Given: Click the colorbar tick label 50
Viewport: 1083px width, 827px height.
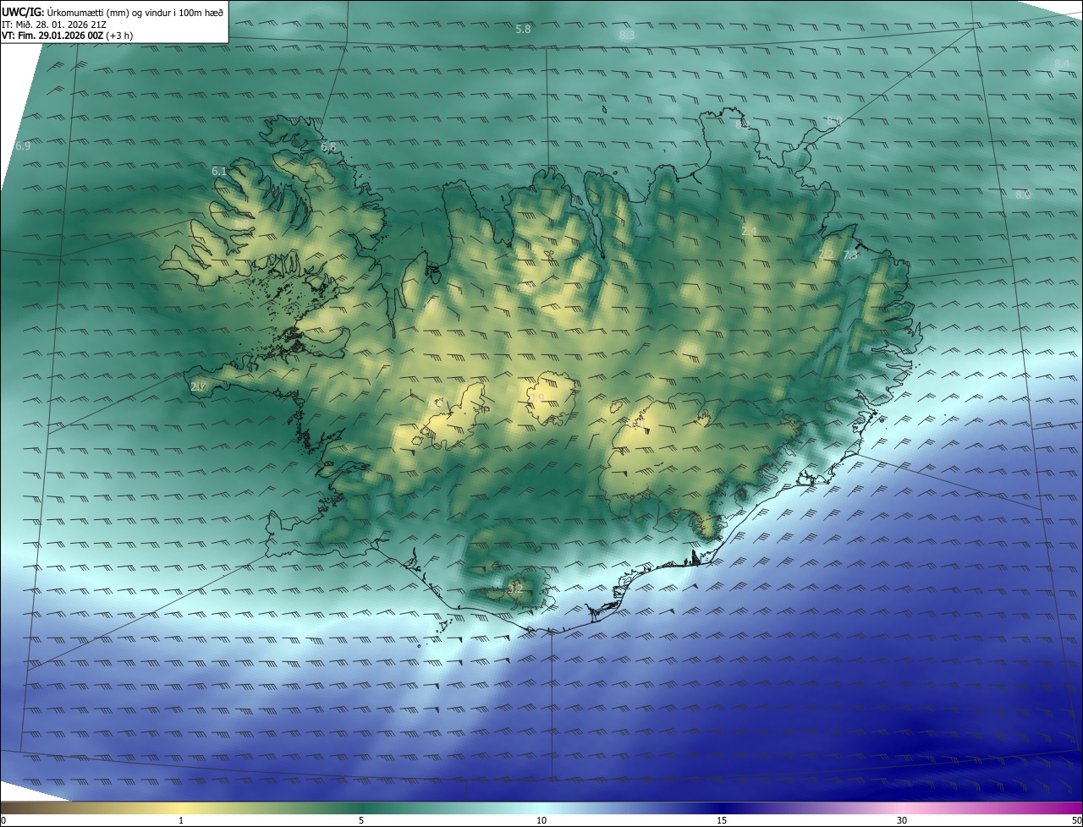Looking at the screenshot, I should click(x=1076, y=820).
